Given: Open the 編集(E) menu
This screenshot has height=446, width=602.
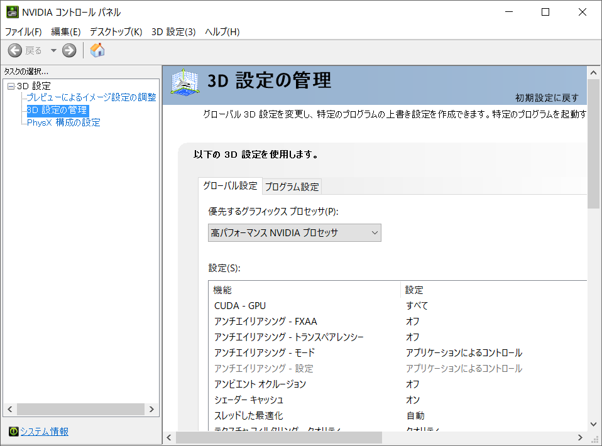Looking at the screenshot, I should 65,31.
